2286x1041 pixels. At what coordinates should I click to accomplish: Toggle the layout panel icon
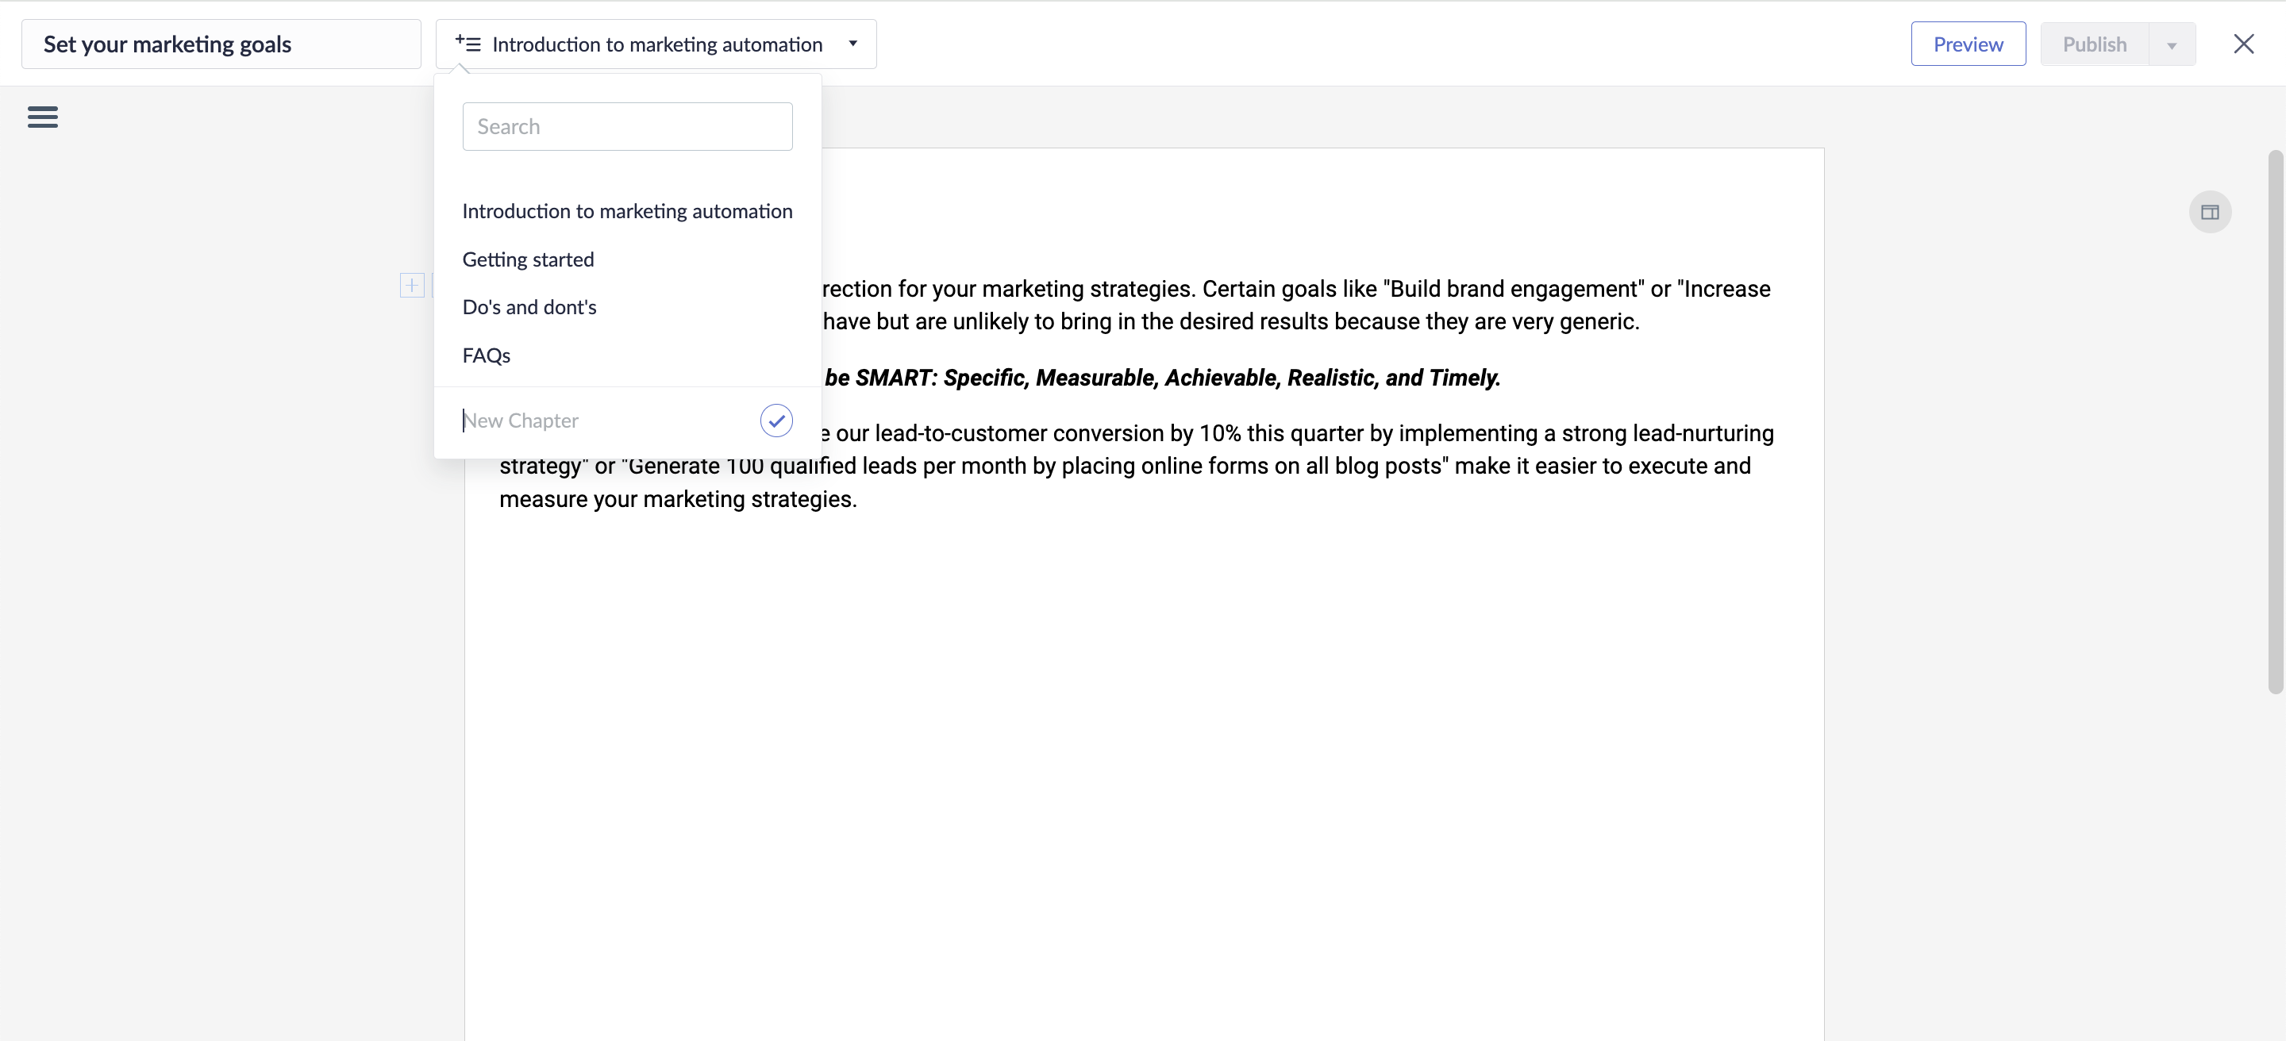click(x=2210, y=212)
